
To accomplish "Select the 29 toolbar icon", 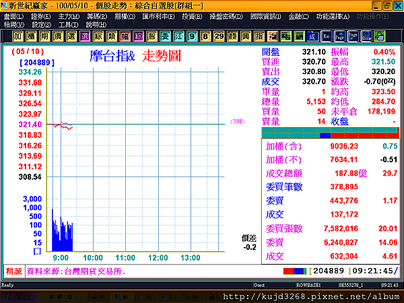I will (219, 36).
